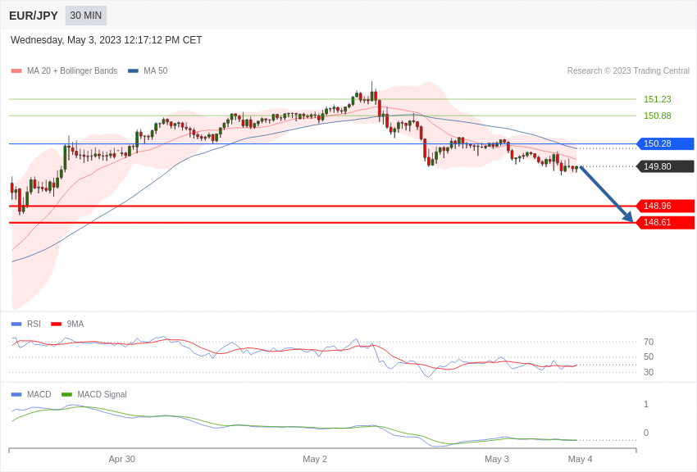Click the 'MACD' legend label
Image resolution: width=697 pixels, height=472 pixels.
pyautogui.click(x=39, y=394)
